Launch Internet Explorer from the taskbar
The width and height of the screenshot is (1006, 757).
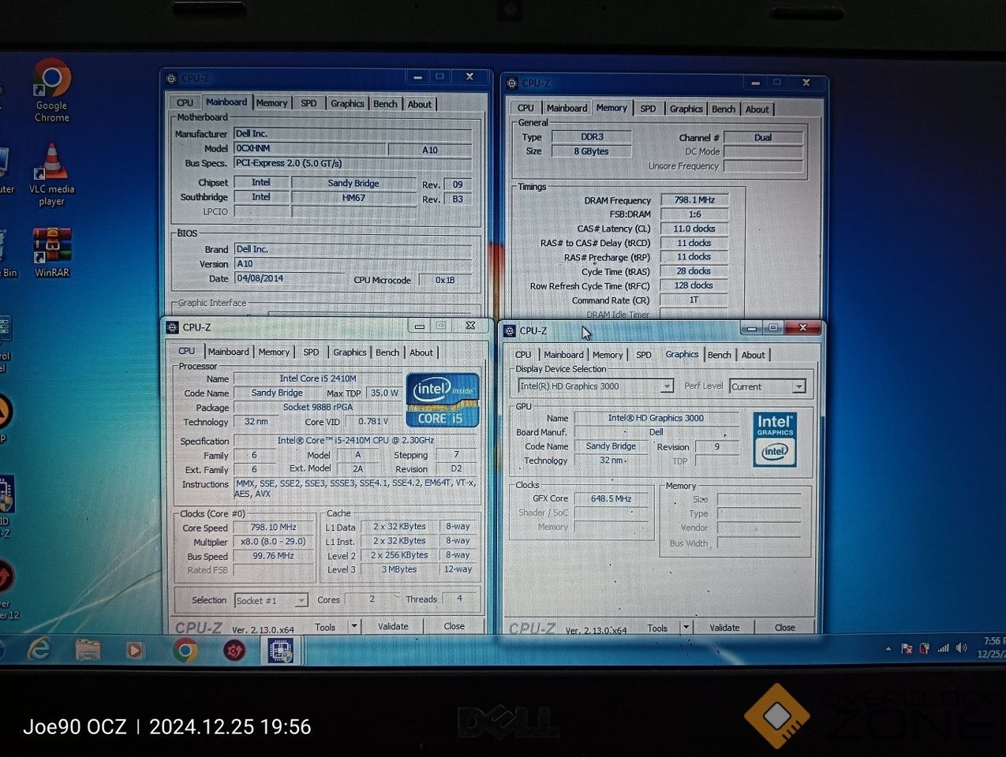pos(39,650)
